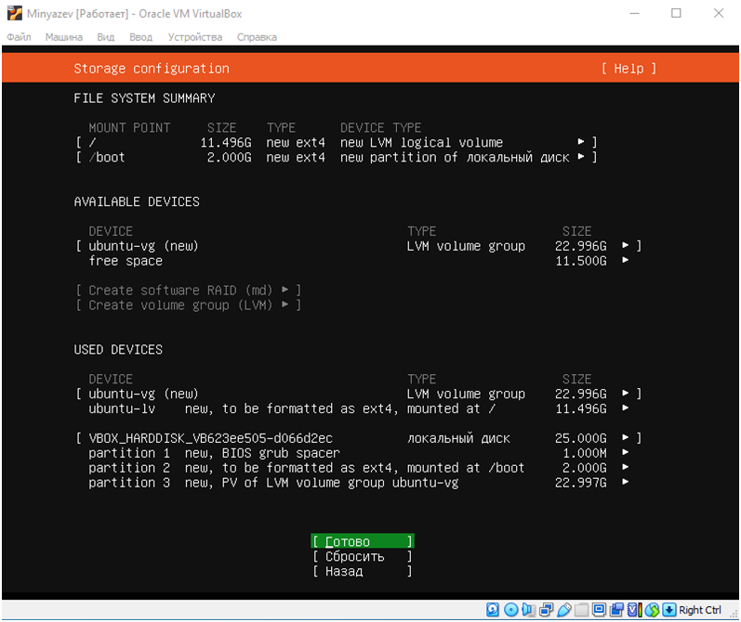The image size is (741, 622).
Task: Click the FILE SYSTEM SUMMARY heading
Action: tap(144, 98)
